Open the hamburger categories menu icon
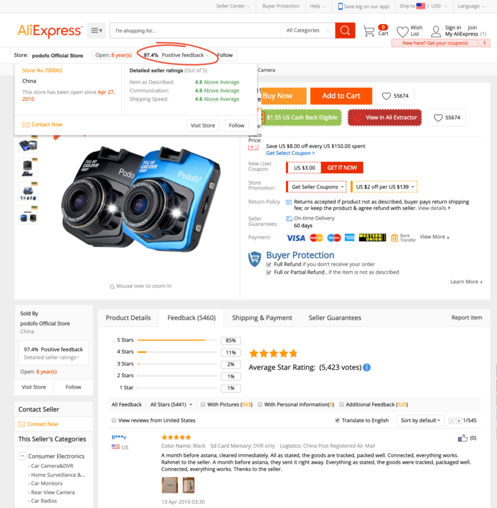Viewport: 497px width, 508px height. click(97, 30)
